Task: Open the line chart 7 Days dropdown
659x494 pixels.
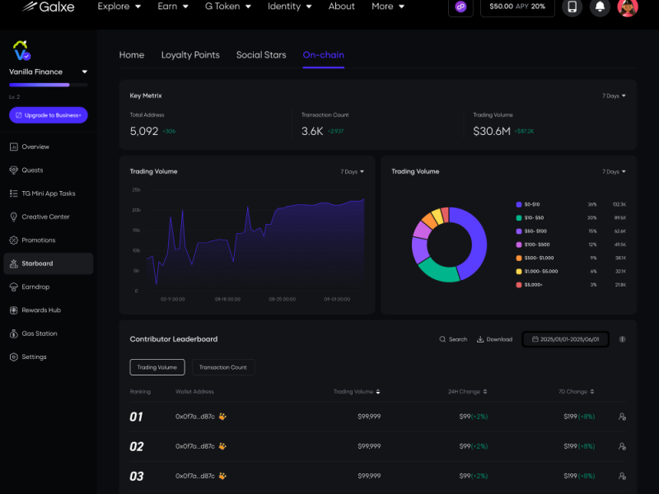Action: tap(353, 171)
